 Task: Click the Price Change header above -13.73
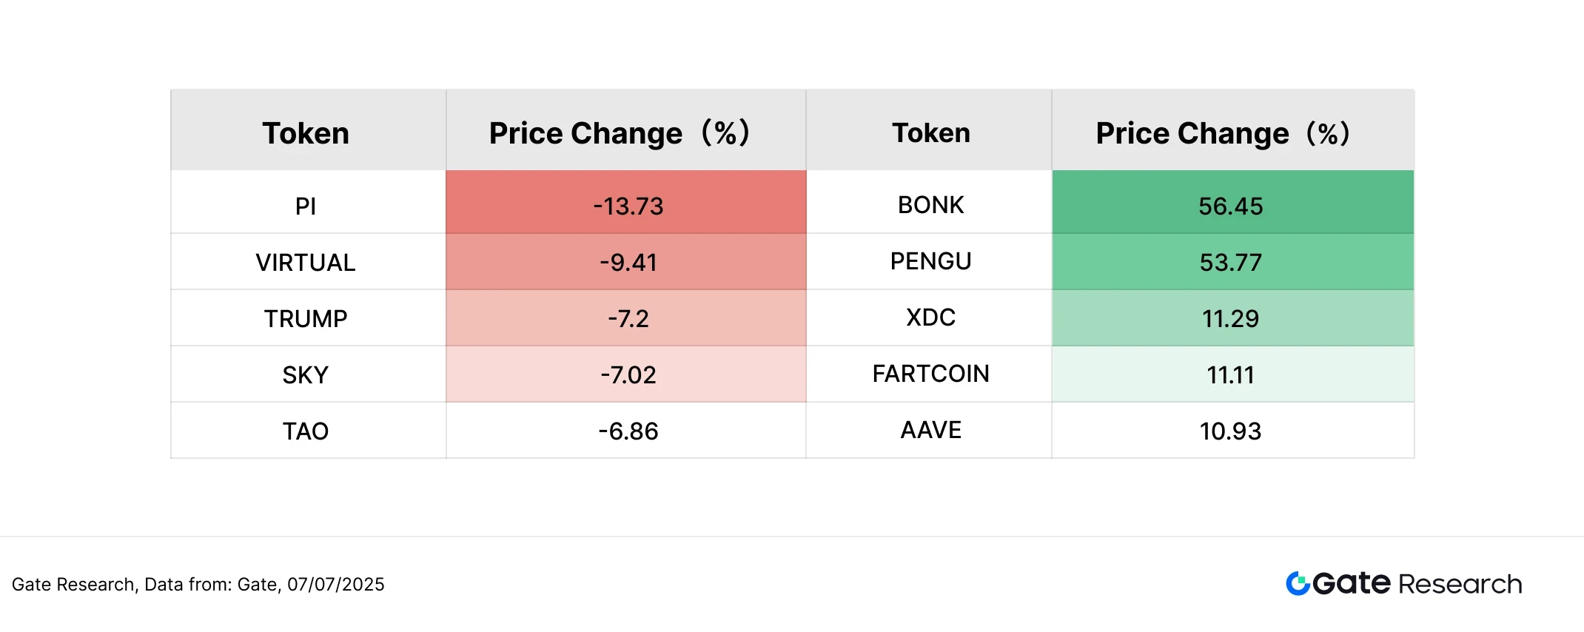(x=620, y=133)
